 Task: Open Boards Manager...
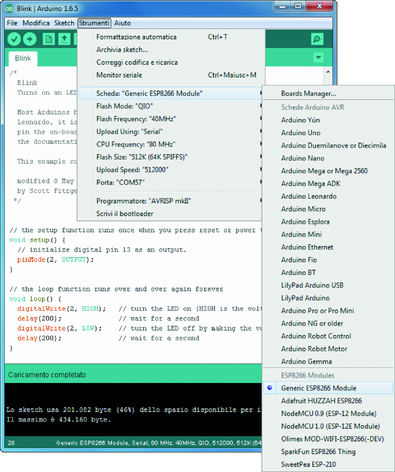point(328,93)
